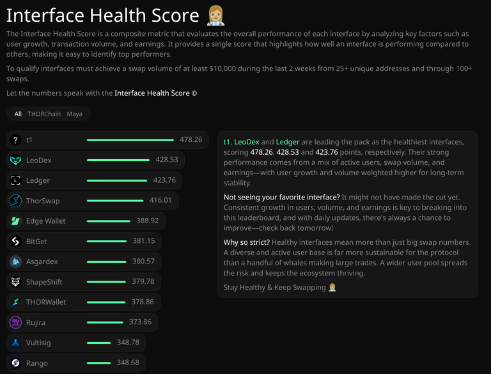The width and height of the screenshot is (491, 374).
Task: Click the 380.57 score value
Action: [143, 261]
